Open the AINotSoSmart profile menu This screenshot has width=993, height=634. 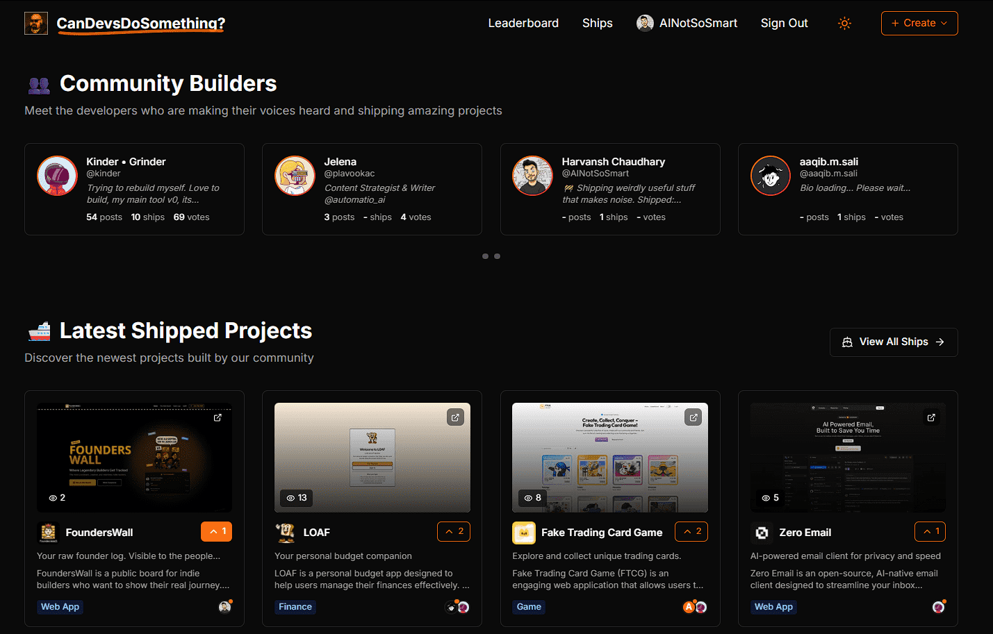click(x=687, y=24)
